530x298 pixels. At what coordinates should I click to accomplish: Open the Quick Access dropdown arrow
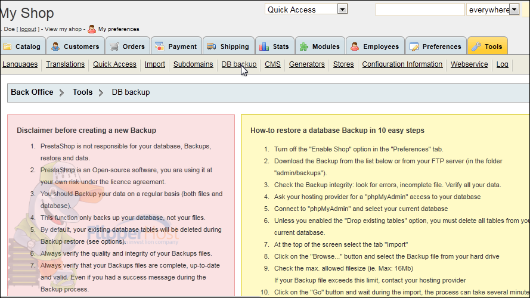(342, 9)
